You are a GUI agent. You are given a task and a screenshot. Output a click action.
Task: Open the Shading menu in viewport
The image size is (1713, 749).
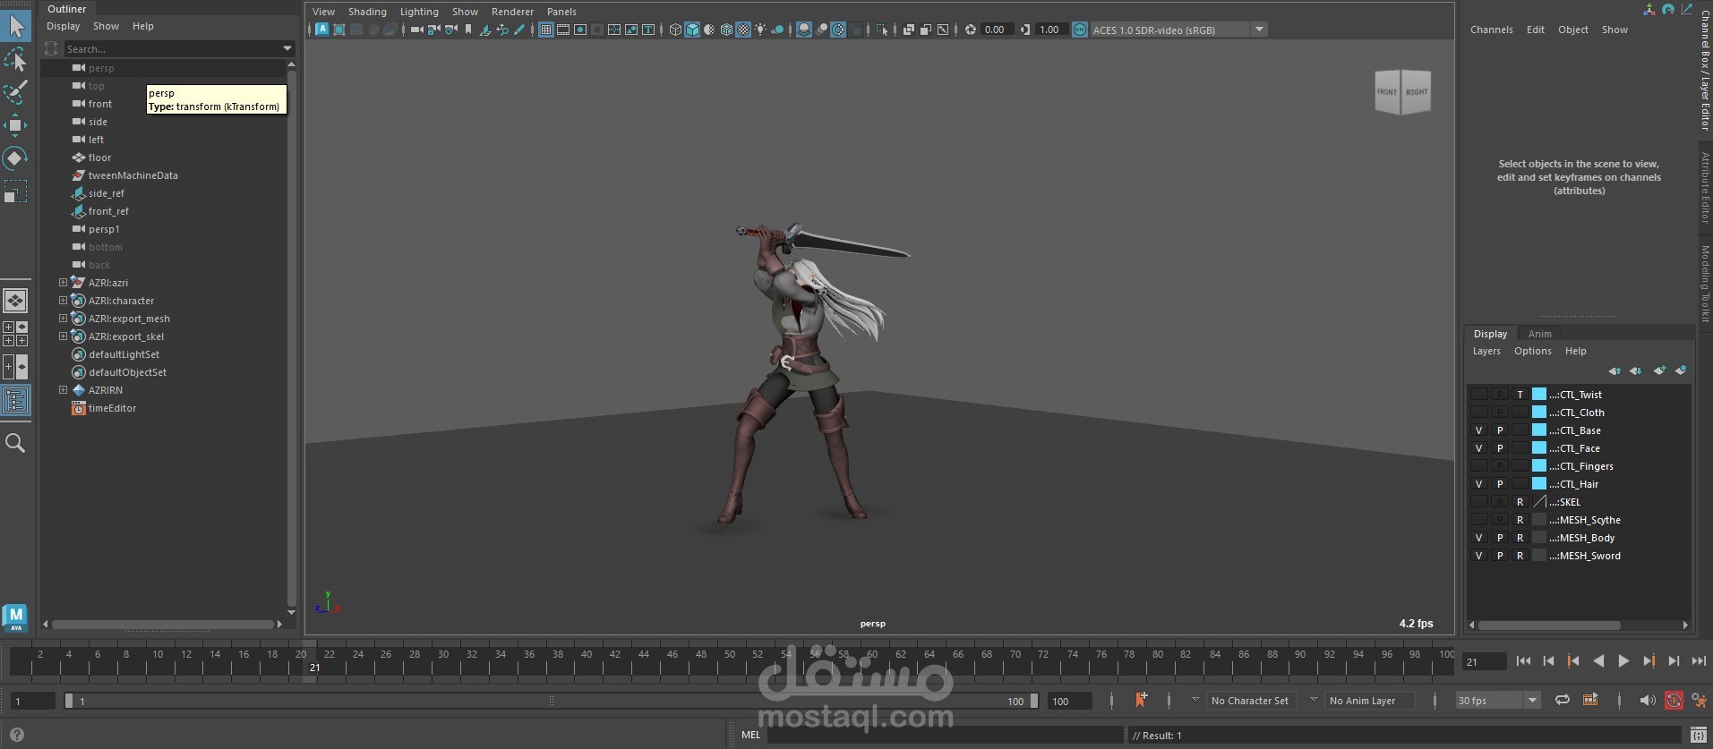[367, 12]
